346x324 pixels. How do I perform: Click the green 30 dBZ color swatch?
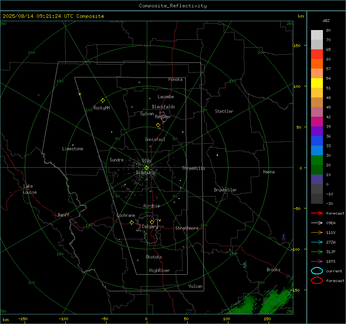[317, 160]
